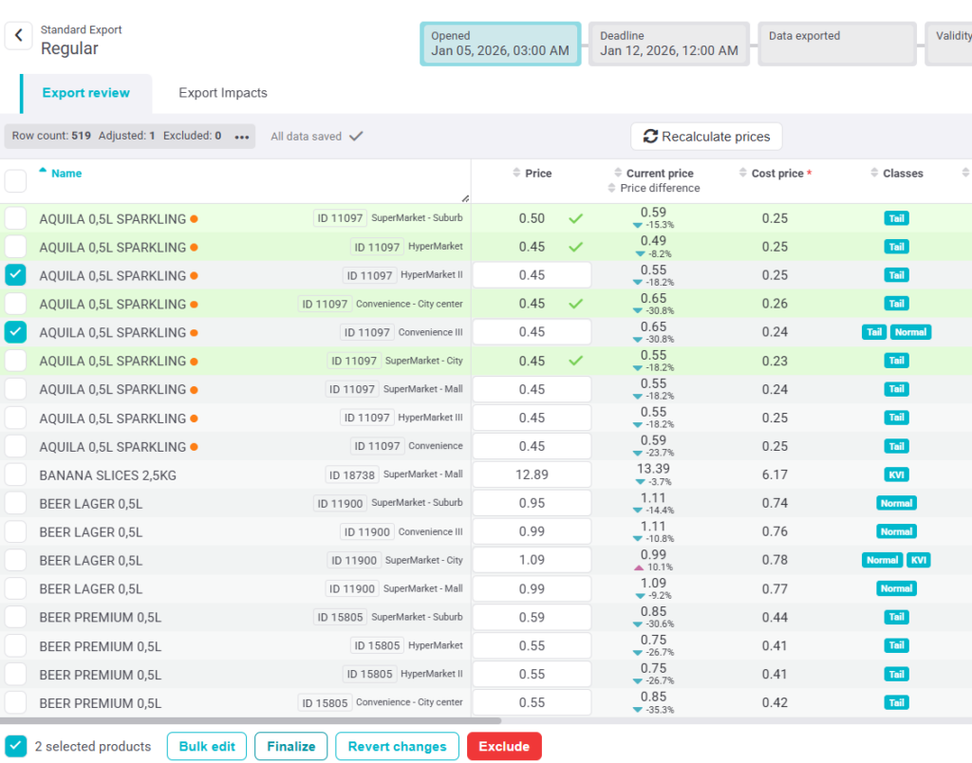The height and width of the screenshot is (763, 972).
Task: Sort by Classes column header
Action: 902,174
